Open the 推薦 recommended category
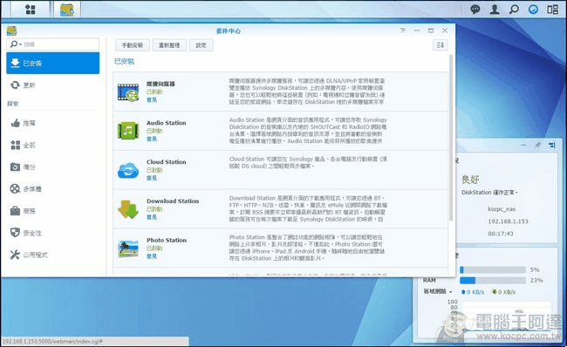 (53, 123)
